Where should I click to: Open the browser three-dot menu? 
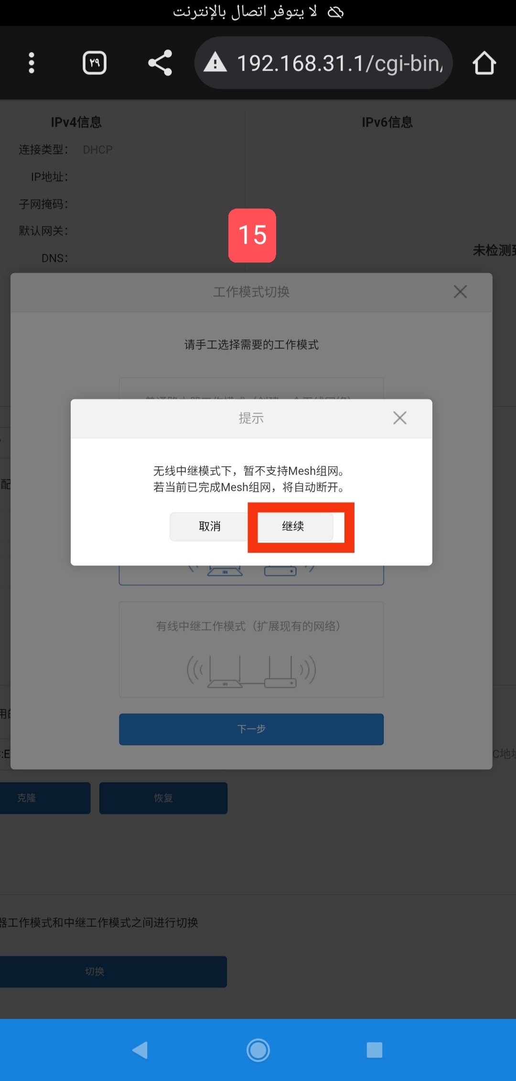(x=32, y=63)
